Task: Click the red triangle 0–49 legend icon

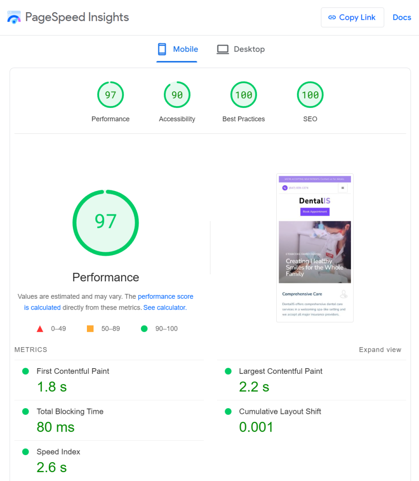Action: (x=40, y=329)
